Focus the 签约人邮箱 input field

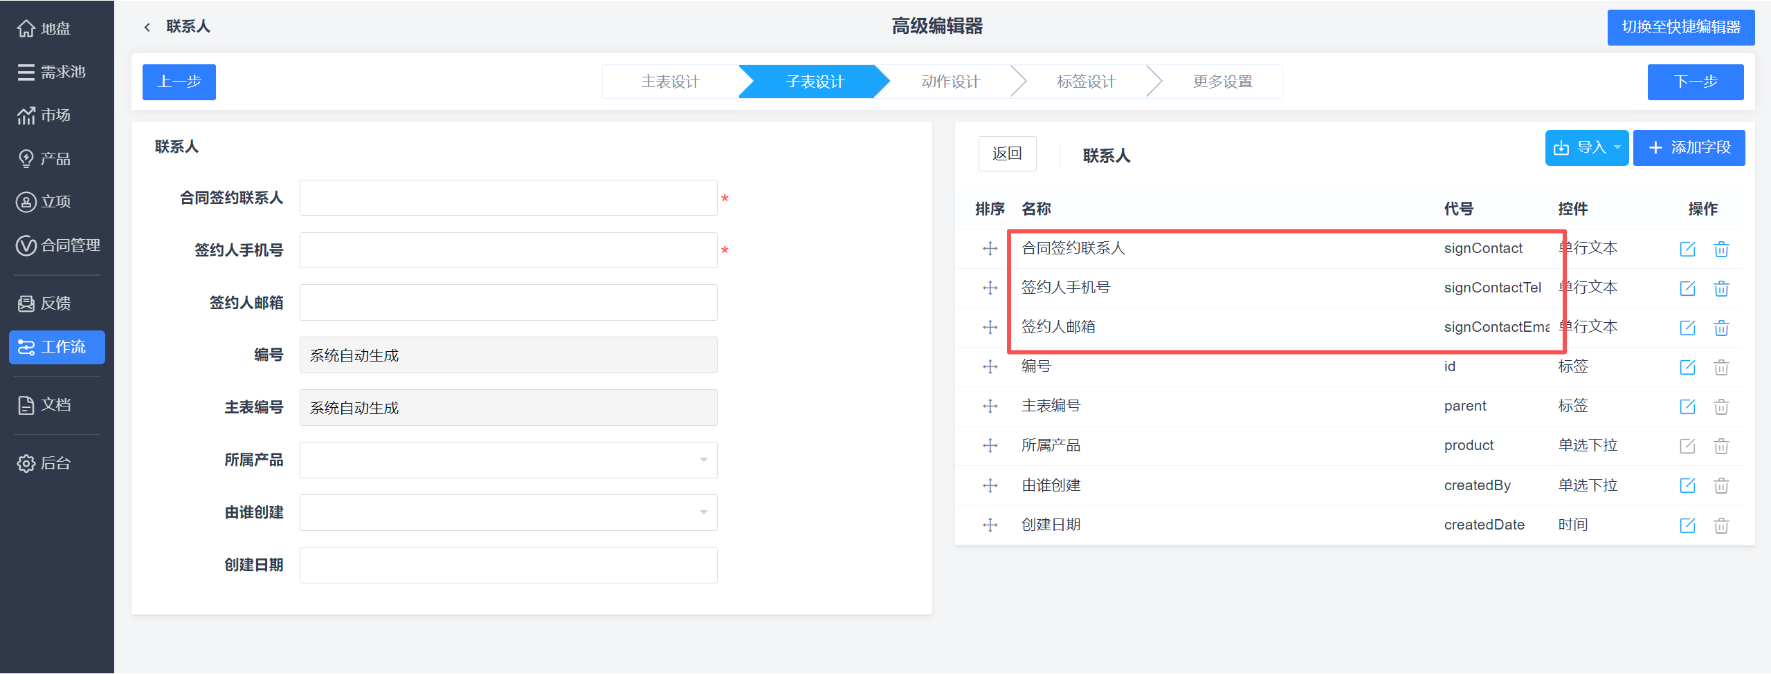508,303
